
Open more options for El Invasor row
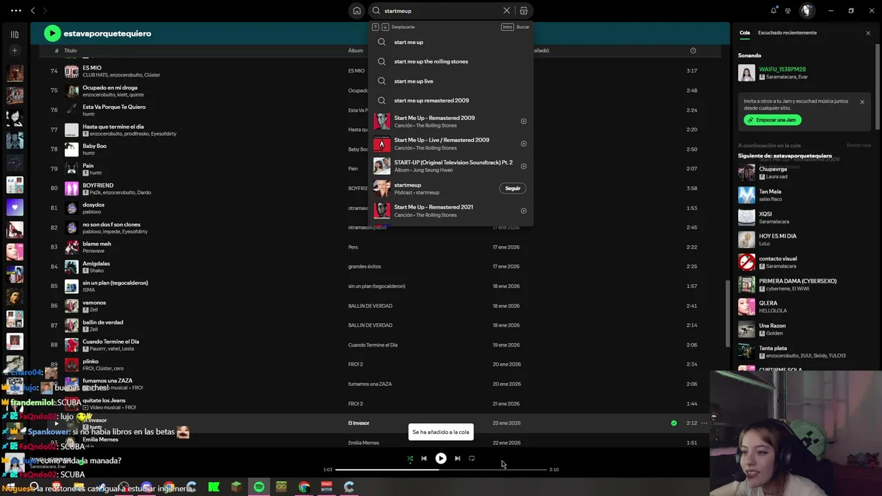tap(704, 423)
